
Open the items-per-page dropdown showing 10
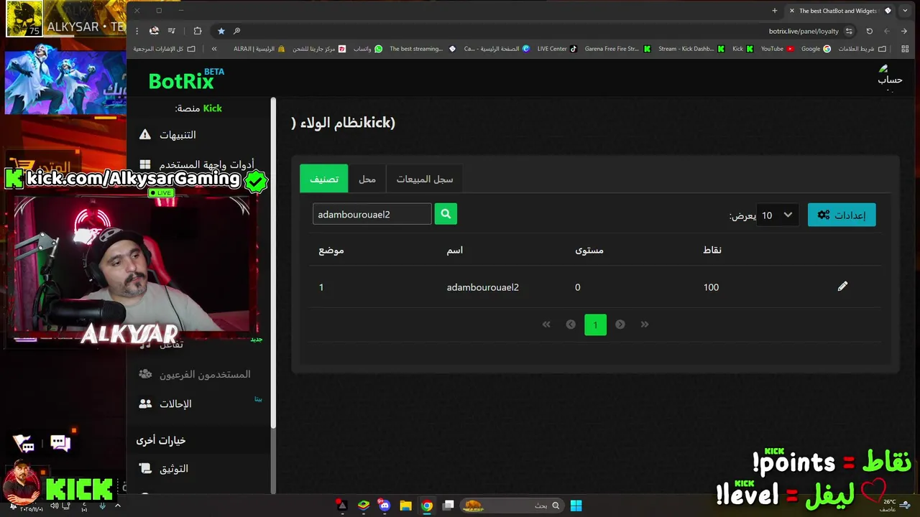pos(777,215)
